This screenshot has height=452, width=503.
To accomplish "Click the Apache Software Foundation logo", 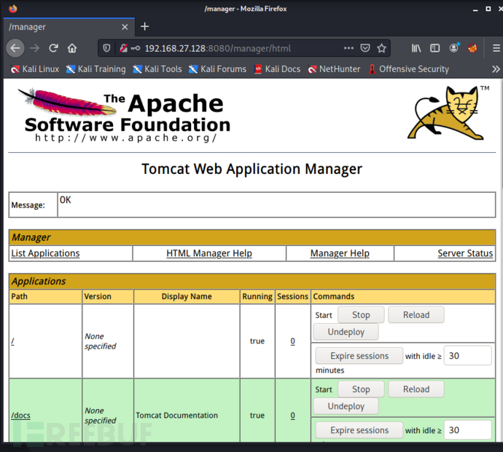I will pos(124,115).
